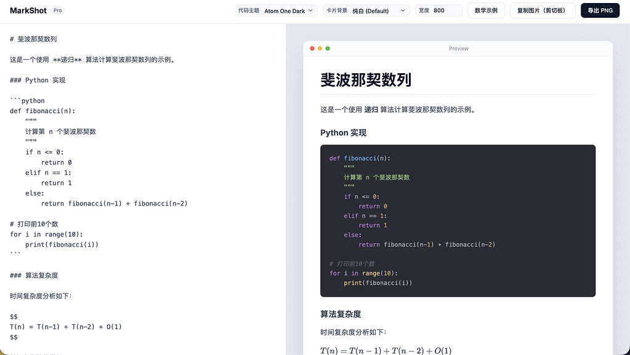Screen dimensions: 630x355
Task: Click the 导出 PNG button
Action: click(x=600, y=10)
